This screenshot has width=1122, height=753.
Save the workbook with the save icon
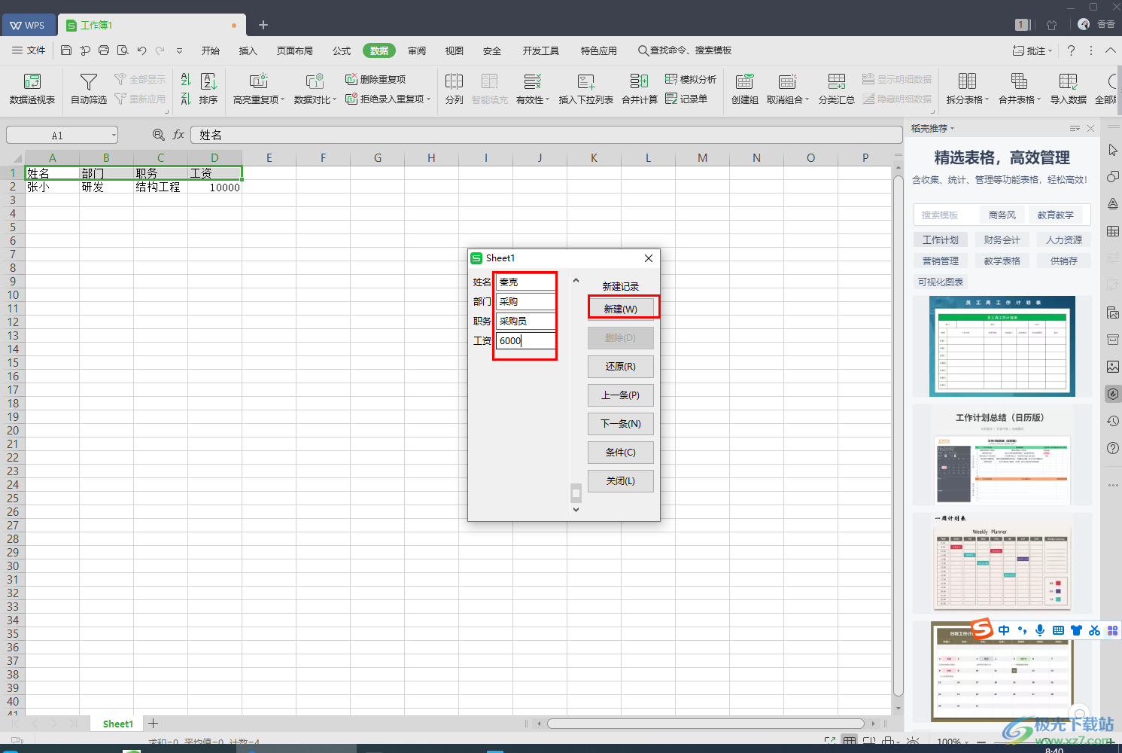pyautogui.click(x=66, y=50)
